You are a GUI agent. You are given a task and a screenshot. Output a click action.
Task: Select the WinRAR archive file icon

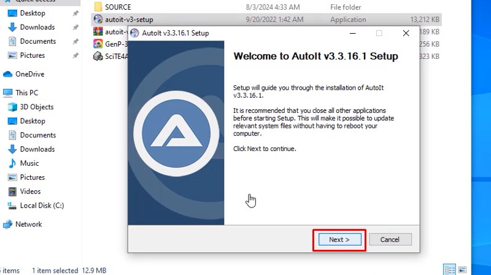[98, 31]
